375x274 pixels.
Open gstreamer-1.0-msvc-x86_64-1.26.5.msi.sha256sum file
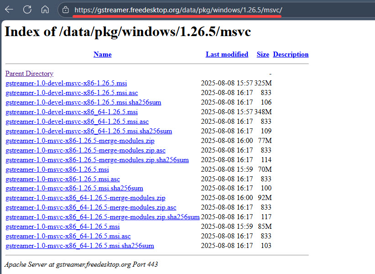tap(79, 246)
